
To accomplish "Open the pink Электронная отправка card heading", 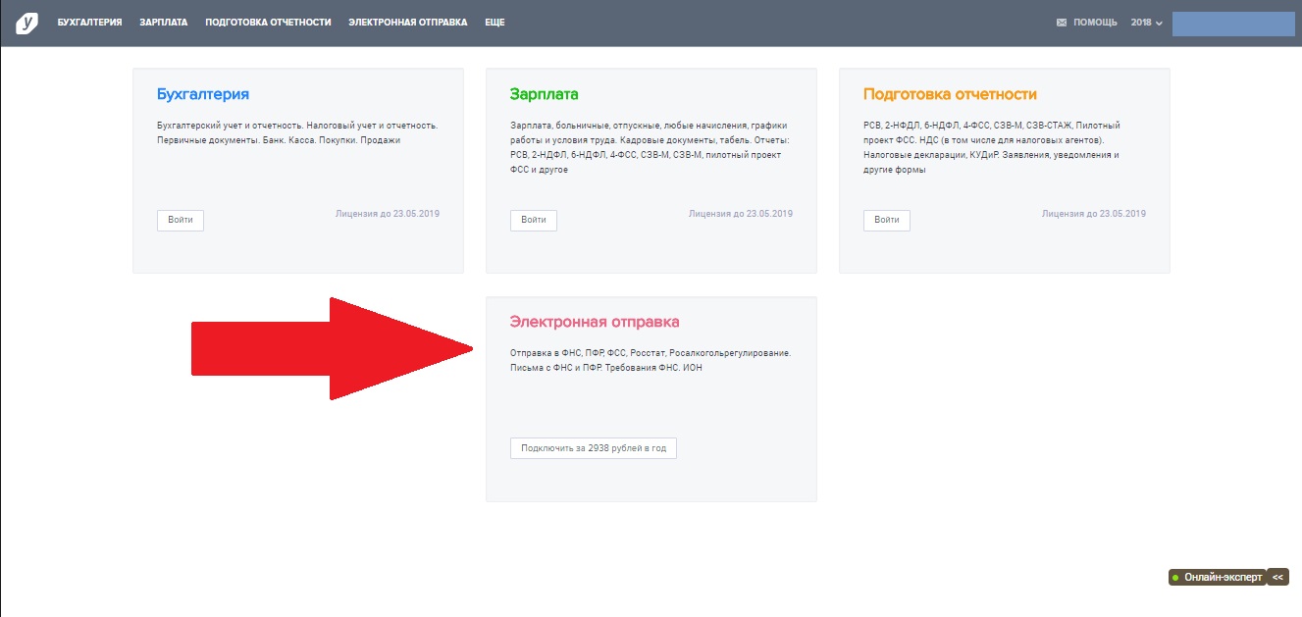I will tap(594, 322).
